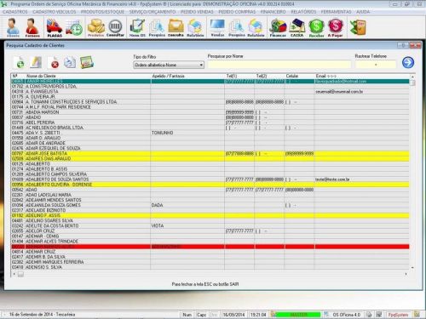Click the vertical scrollbar of client list
The image size is (426, 319).
pyautogui.click(x=412, y=172)
